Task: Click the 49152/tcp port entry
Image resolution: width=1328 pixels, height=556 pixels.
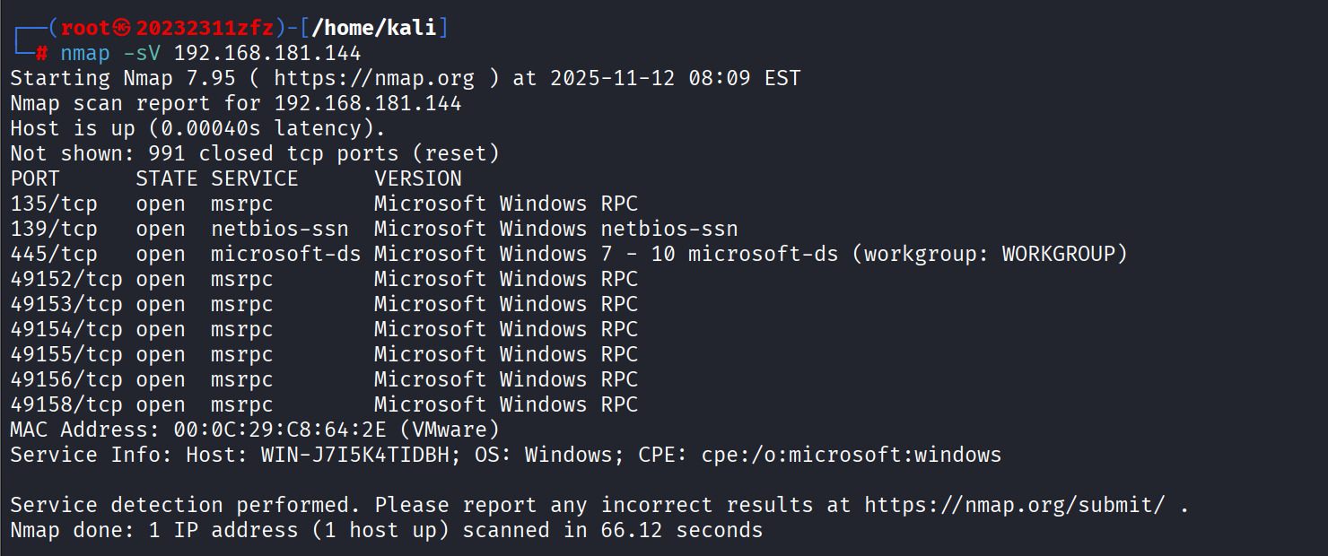Action: tap(66, 279)
